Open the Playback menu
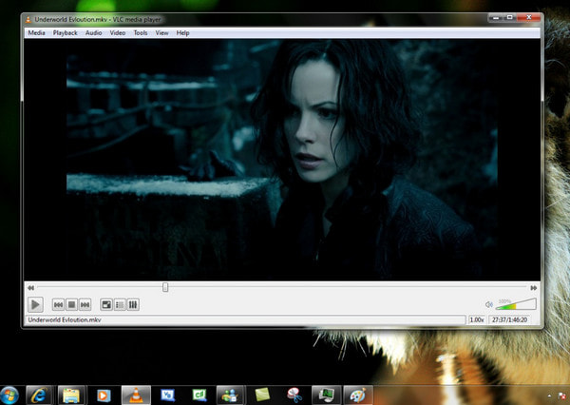The width and height of the screenshot is (570, 405). click(x=65, y=32)
